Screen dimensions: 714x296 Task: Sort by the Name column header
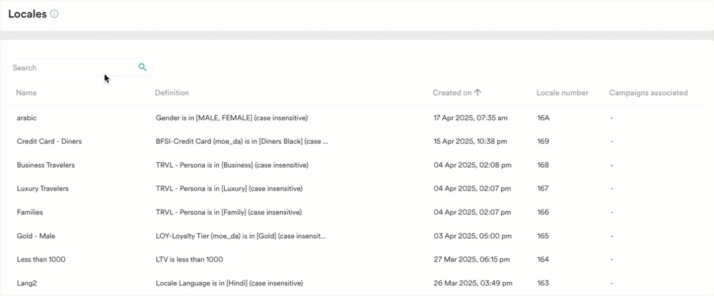pyautogui.click(x=27, y=92)
